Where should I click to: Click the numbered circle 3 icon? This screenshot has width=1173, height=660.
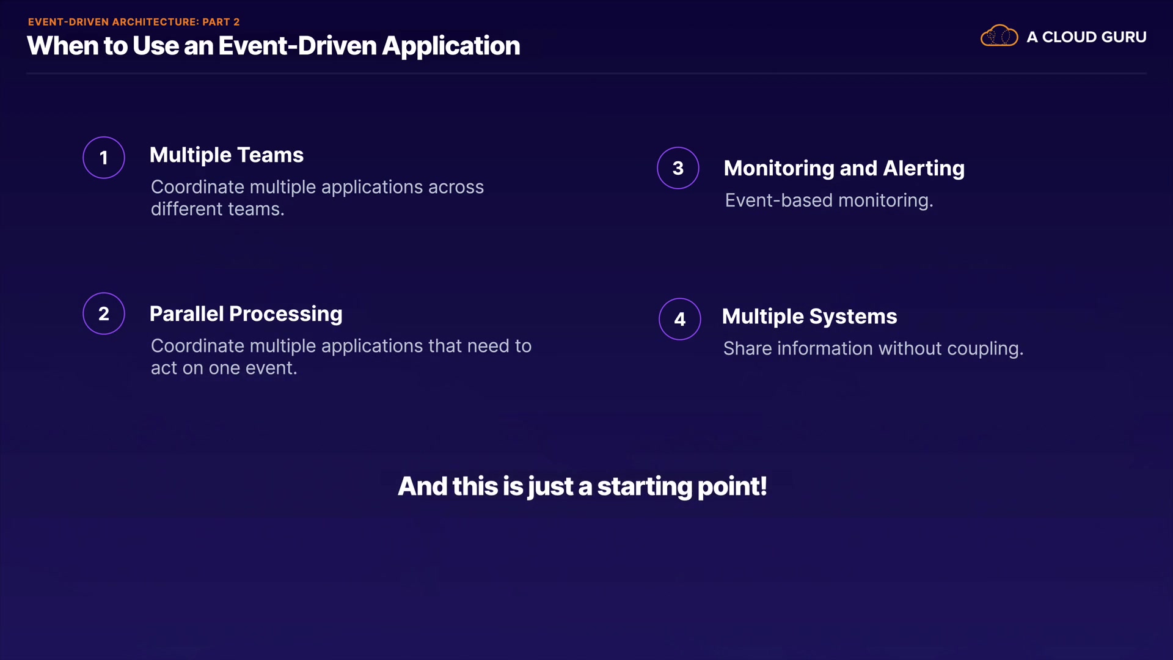tap(678, 168)
